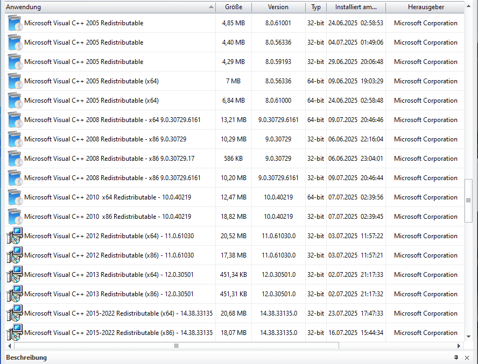
Task: Click icon of 2005 Redistributable (x64) 7 MB
Action: pos(15,81)
